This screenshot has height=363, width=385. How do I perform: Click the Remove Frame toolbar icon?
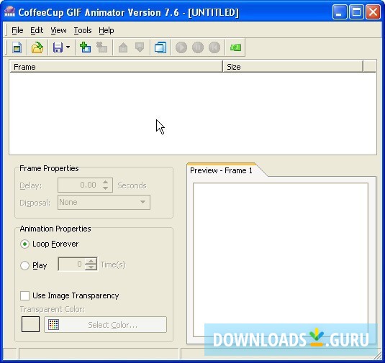pos(101,47)
